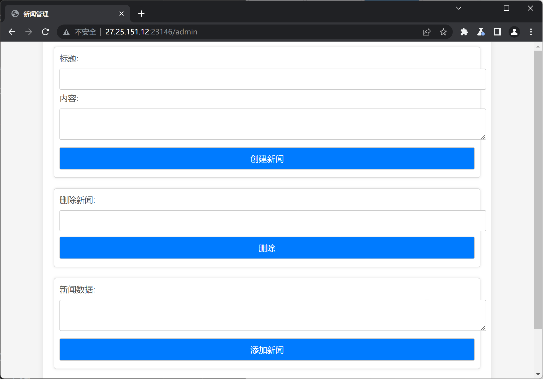Open Chrome three-dot menu
543x379 pixels.
point(531,32)
